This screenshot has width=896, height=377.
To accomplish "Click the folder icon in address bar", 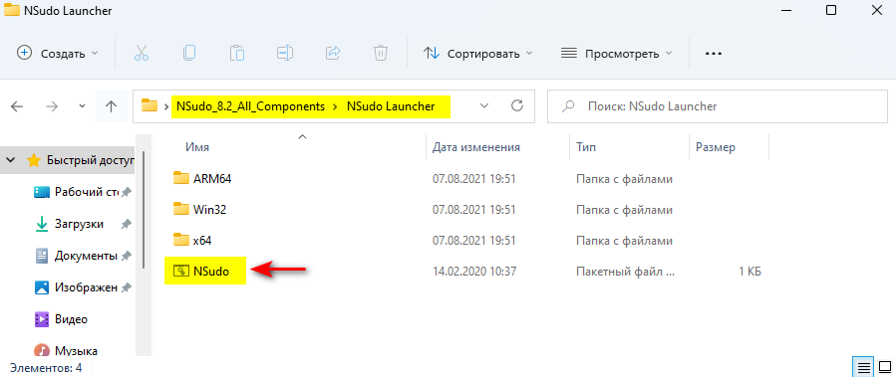I will pos(149,105).
